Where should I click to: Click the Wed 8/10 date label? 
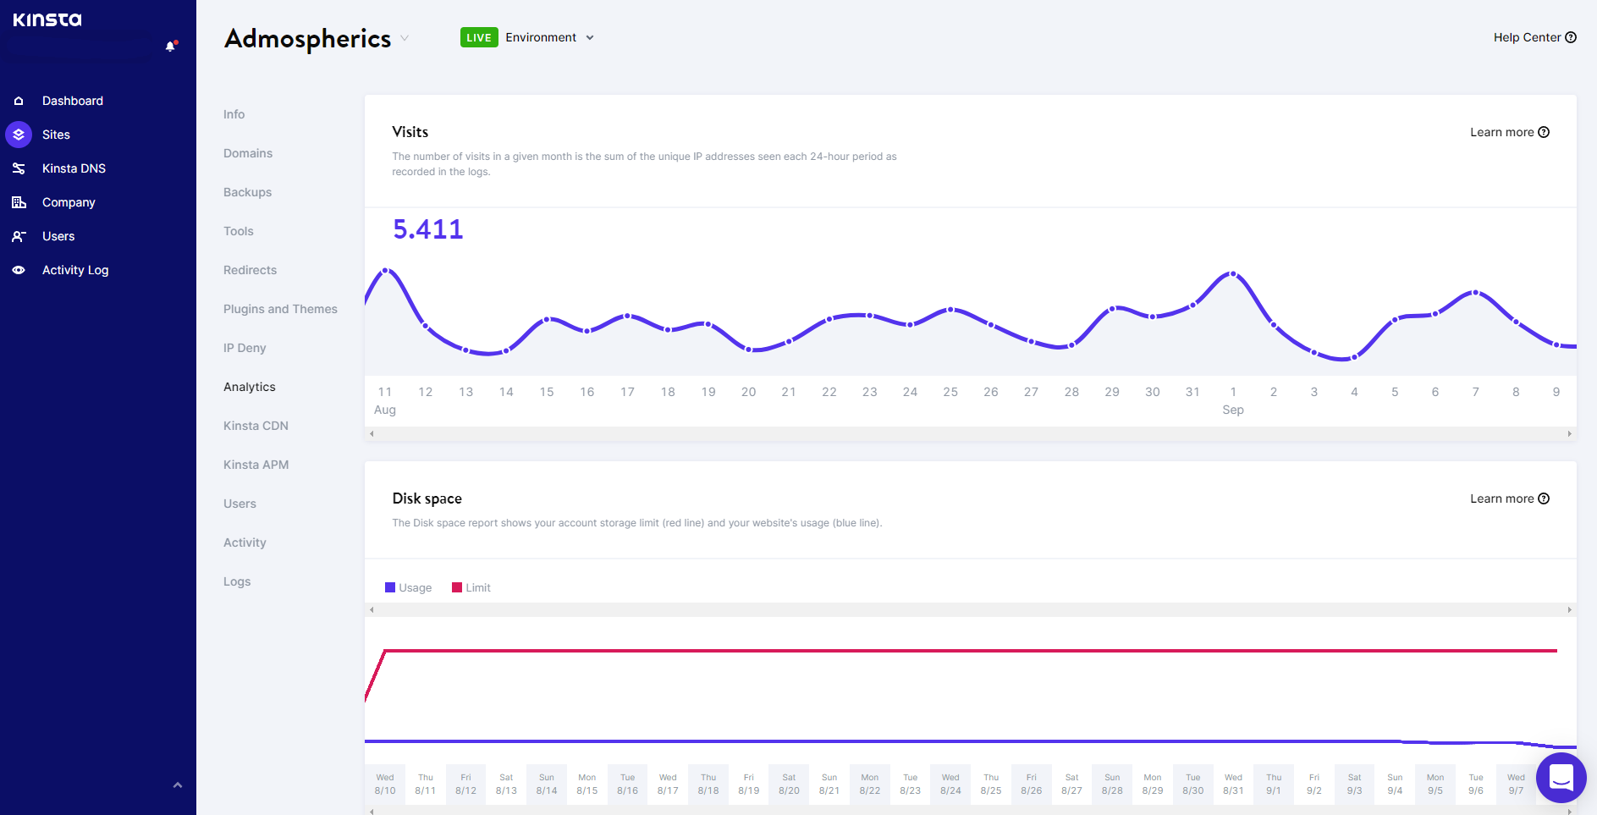(385, 784)
